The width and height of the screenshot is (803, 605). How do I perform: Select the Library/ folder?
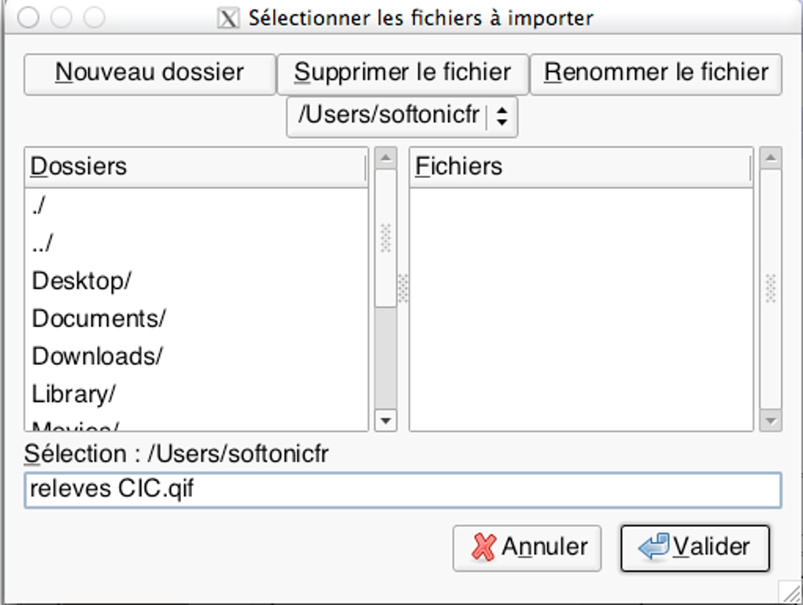click(x=74, y=393)
